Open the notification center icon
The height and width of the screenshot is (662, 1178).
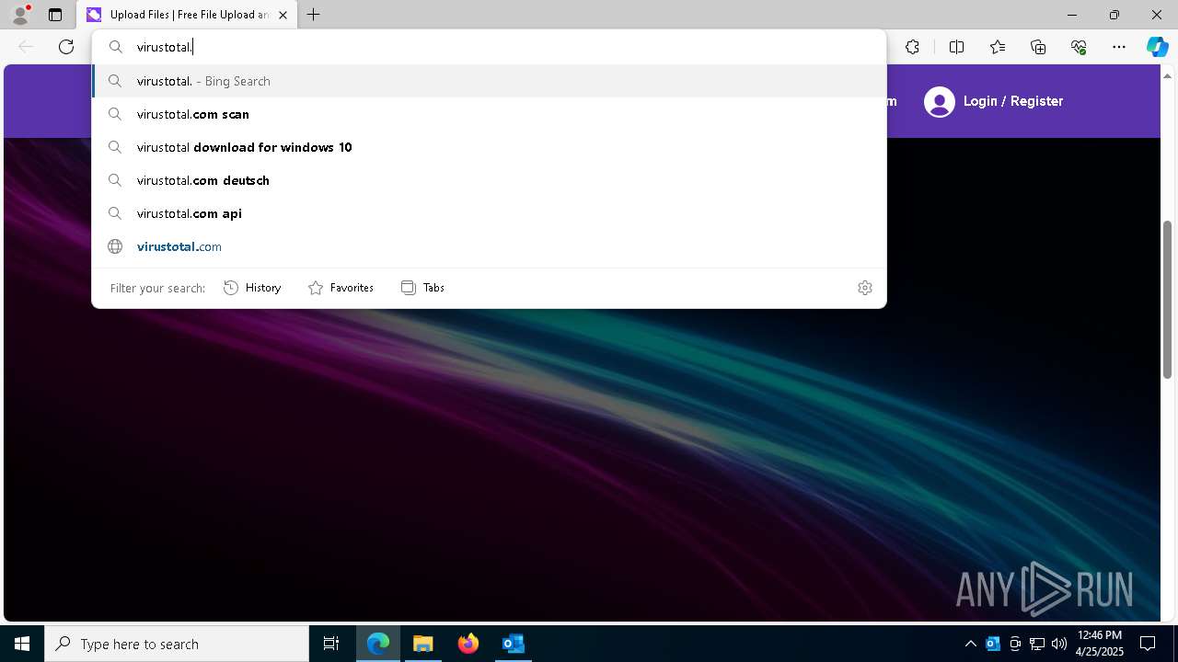tap(1148, 644)
